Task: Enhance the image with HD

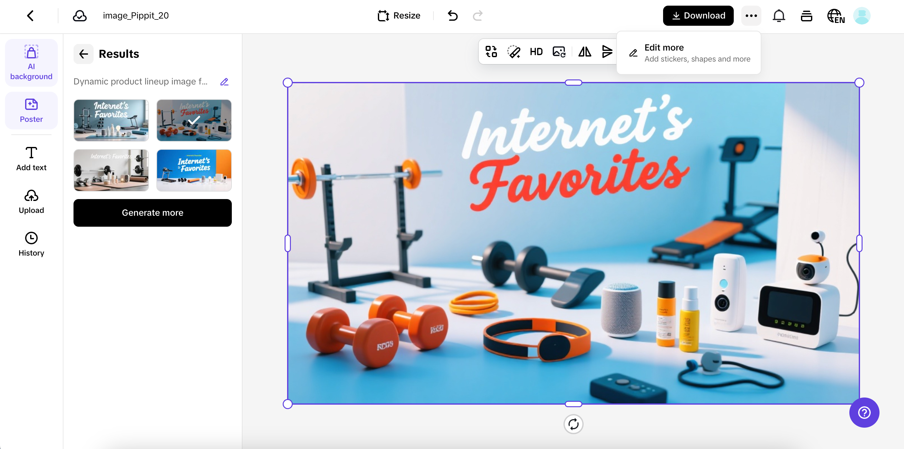Action: (536, 51)
